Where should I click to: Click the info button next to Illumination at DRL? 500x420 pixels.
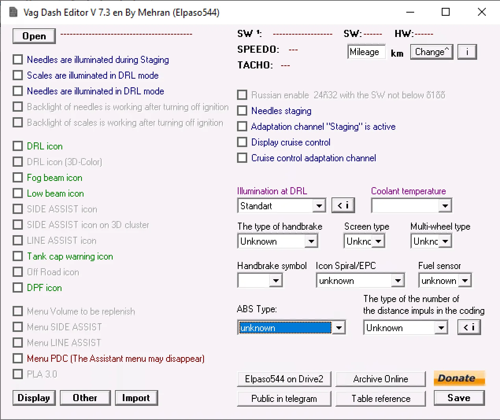[343, 205]
